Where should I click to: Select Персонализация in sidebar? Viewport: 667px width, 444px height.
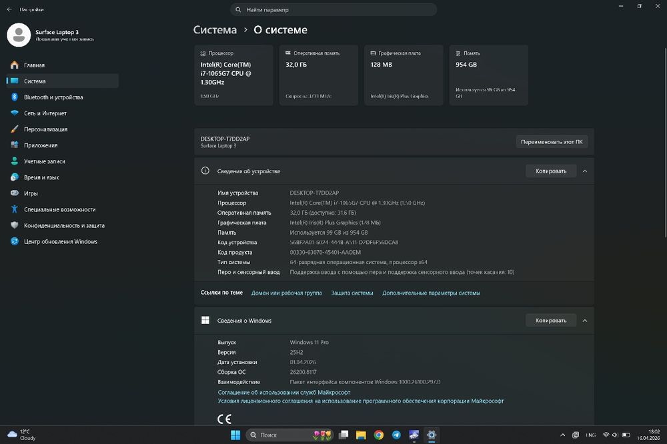(63, 129)
